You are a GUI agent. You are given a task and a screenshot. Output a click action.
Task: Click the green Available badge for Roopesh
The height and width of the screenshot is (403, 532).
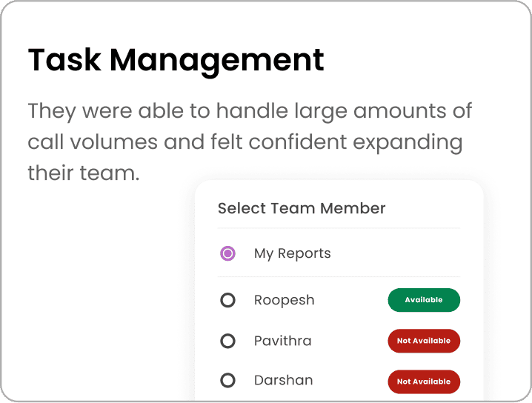(x=424, y=300)
